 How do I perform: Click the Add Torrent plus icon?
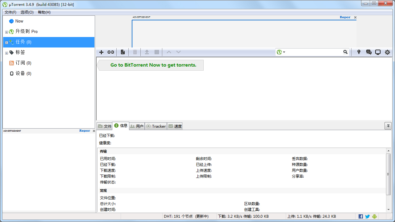(101, 52)
